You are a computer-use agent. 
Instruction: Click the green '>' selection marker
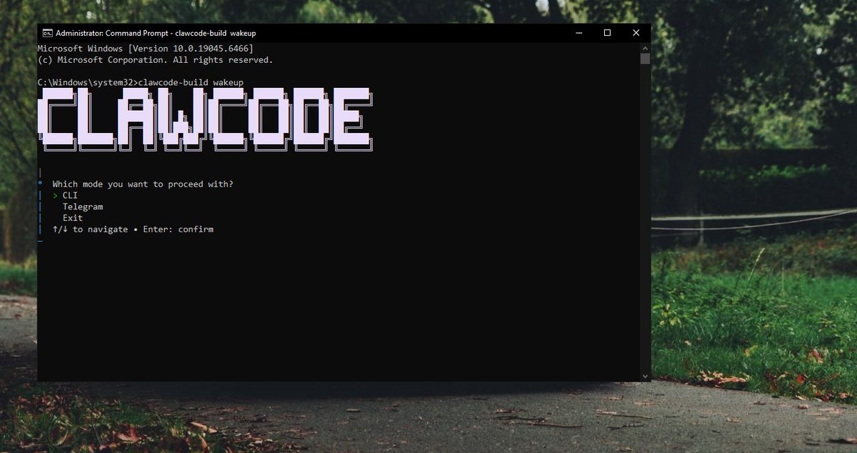pyautogui.click(x=55, y=195)
